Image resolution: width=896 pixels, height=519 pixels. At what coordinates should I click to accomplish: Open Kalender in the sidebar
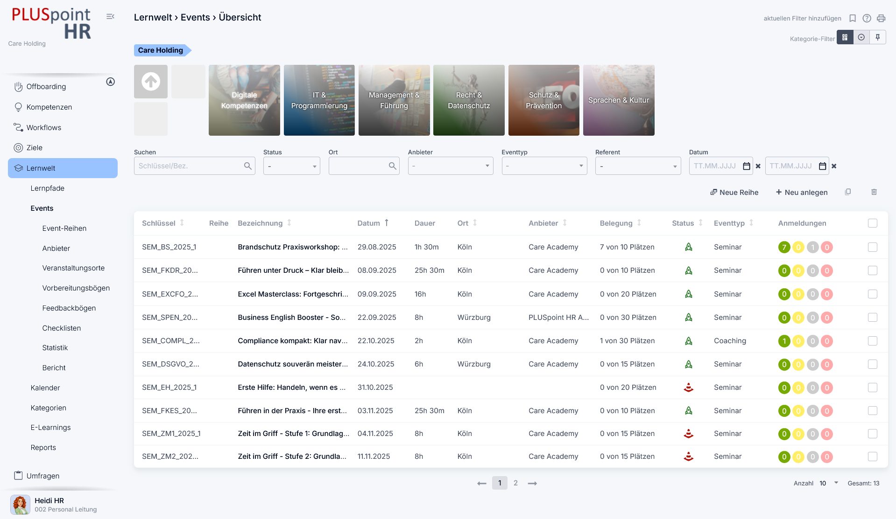point(45,388)
